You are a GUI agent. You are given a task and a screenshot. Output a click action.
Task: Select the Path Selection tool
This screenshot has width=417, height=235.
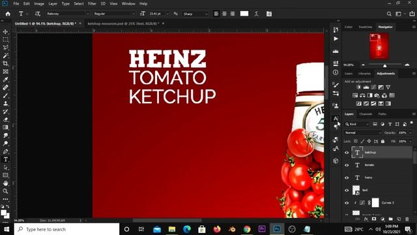pyautogui.click(x=5, y=168)
